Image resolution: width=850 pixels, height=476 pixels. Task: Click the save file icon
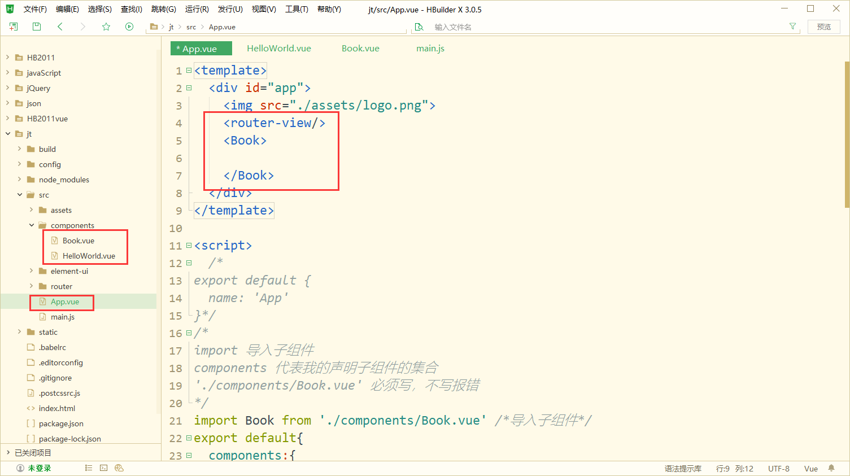(x=36, y=26)
